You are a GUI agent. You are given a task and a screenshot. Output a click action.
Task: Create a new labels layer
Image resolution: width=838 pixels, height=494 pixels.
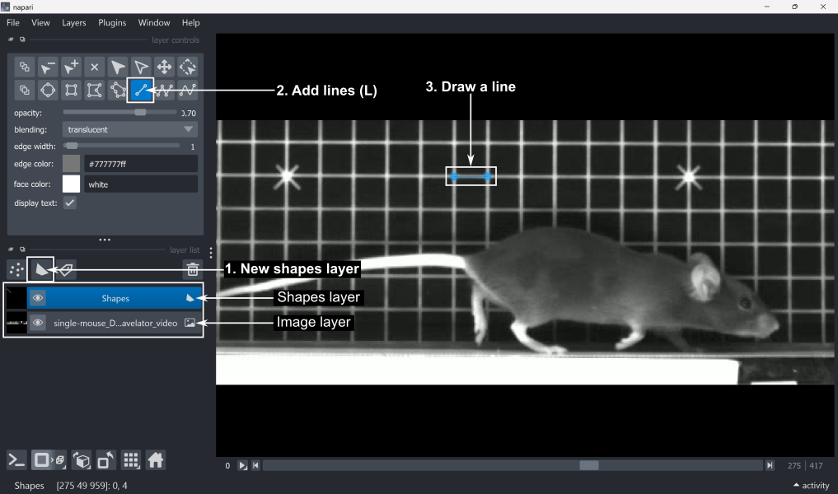coord(65,269)
